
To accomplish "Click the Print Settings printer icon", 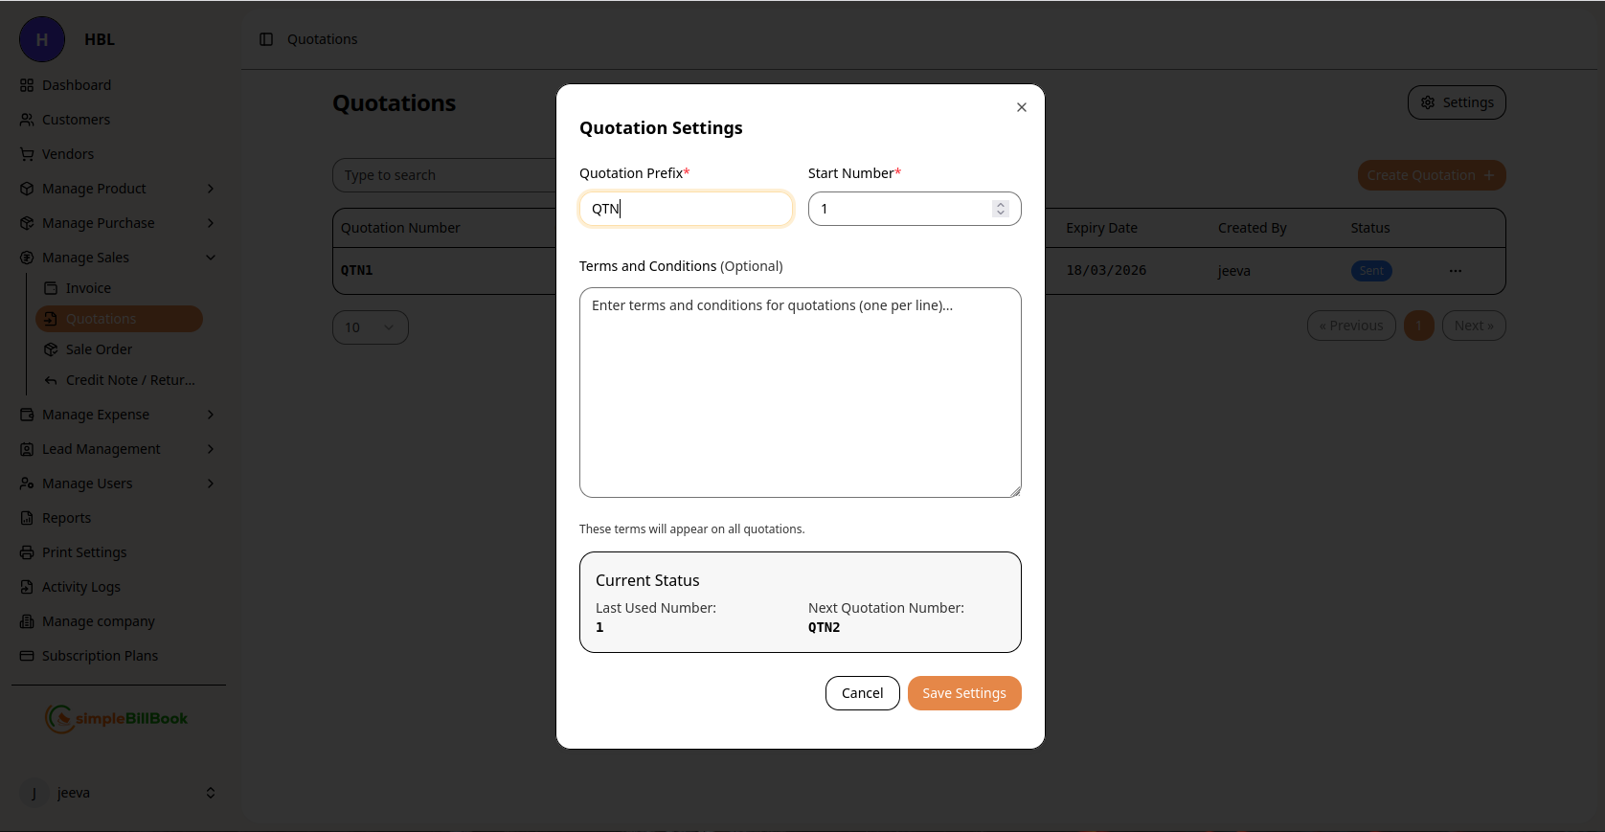I will 27,552.
